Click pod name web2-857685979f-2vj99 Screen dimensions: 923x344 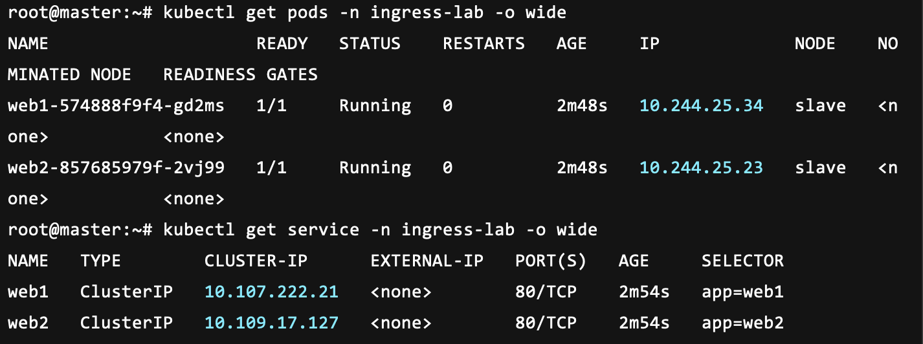click(116, 167)
